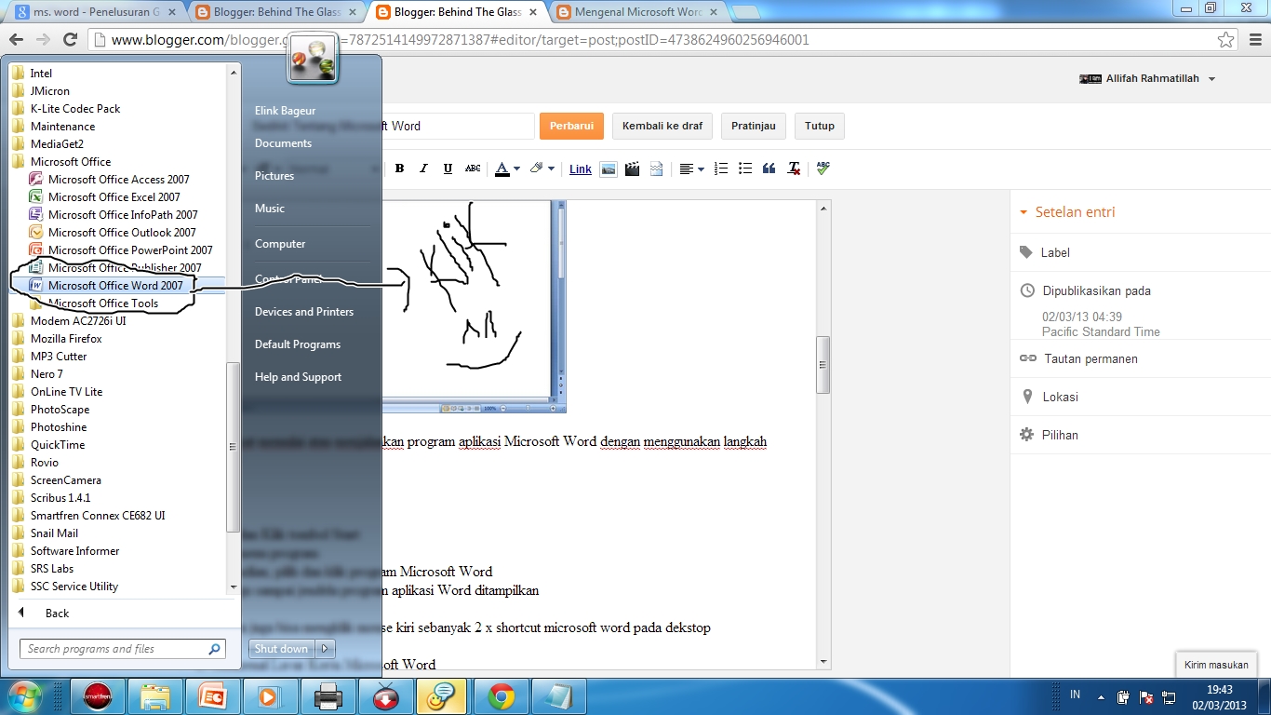The width and height of the screenshot is (1271, 715).
Task: Create a bulleted list
Action: click(x=745, y=169)
